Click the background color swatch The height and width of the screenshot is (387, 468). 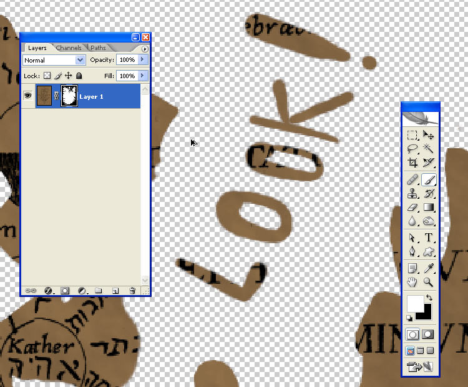click(427, 315)
